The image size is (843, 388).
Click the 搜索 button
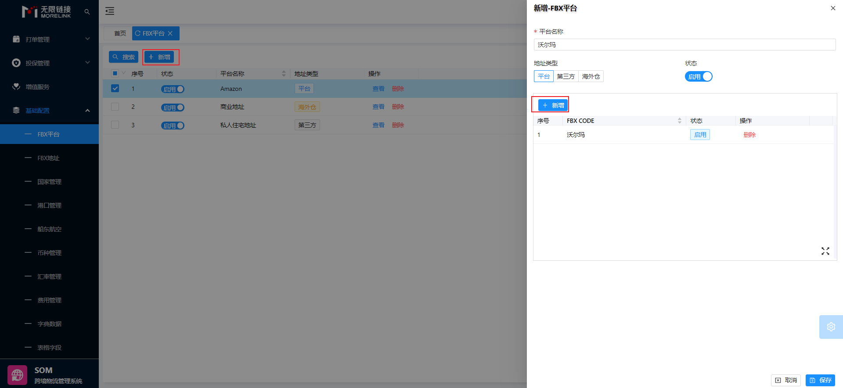click(123, 57)
